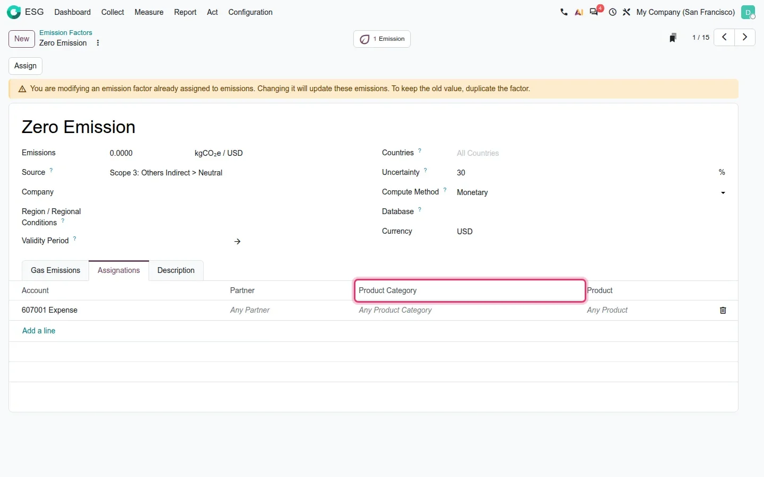Open the user avatar menu
Image resolution: width=764 pixels, height=477 pixels.
(x=748, y=12)
